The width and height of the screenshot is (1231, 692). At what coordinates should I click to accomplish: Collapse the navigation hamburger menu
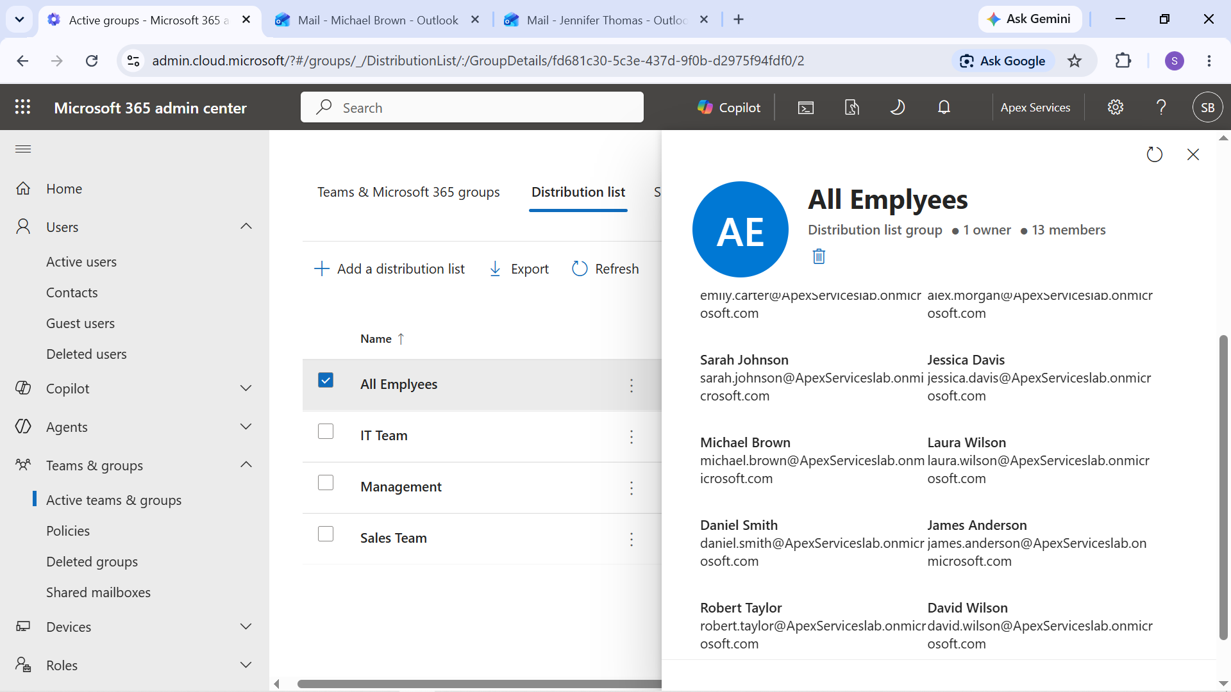pyautogui.click(x=23, y=149)
